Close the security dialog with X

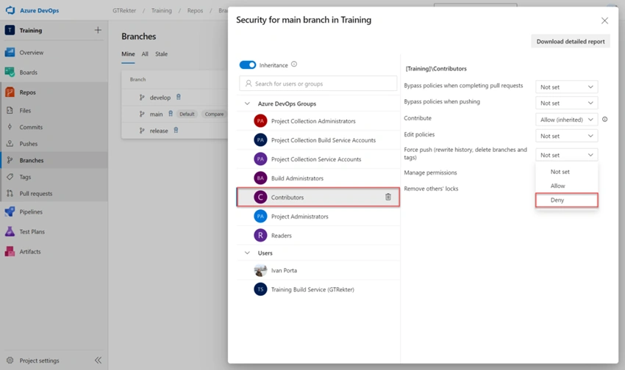click(604, 21)
